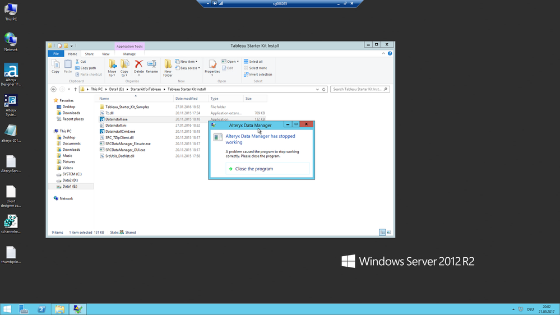Switch to the Share ribbon tab
This screenshot has height=315, width=560.
click(x=89, y=54)
